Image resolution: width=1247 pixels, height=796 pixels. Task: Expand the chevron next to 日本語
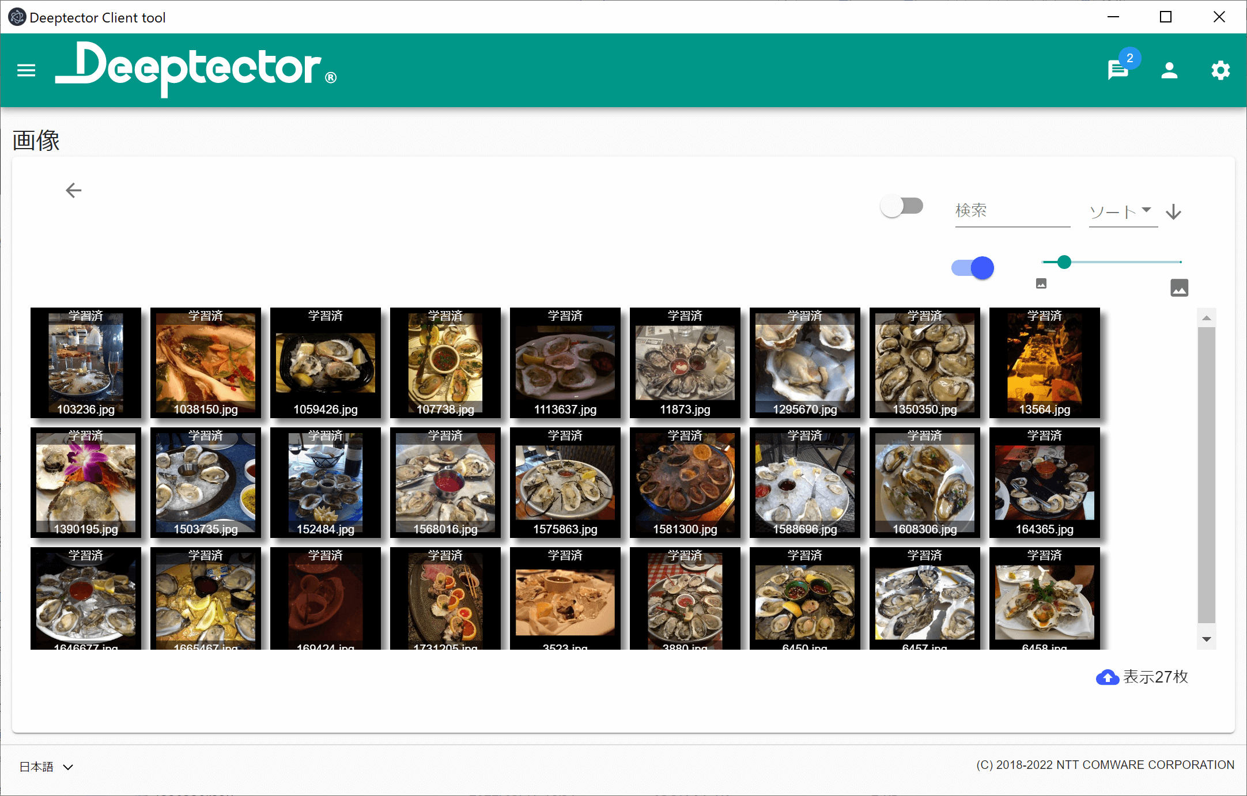[69, 767]
